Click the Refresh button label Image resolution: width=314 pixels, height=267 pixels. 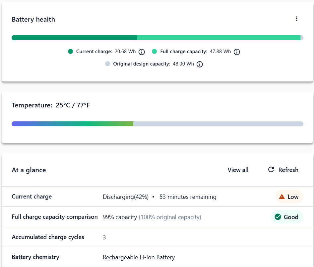tap(288, 170)
